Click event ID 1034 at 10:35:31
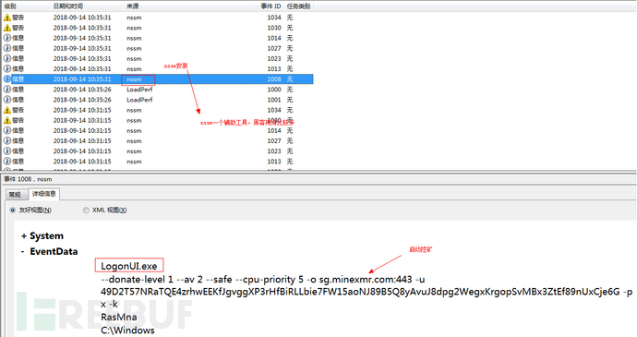This screenshot has height=337, width=637. click(x=274, y=18)
